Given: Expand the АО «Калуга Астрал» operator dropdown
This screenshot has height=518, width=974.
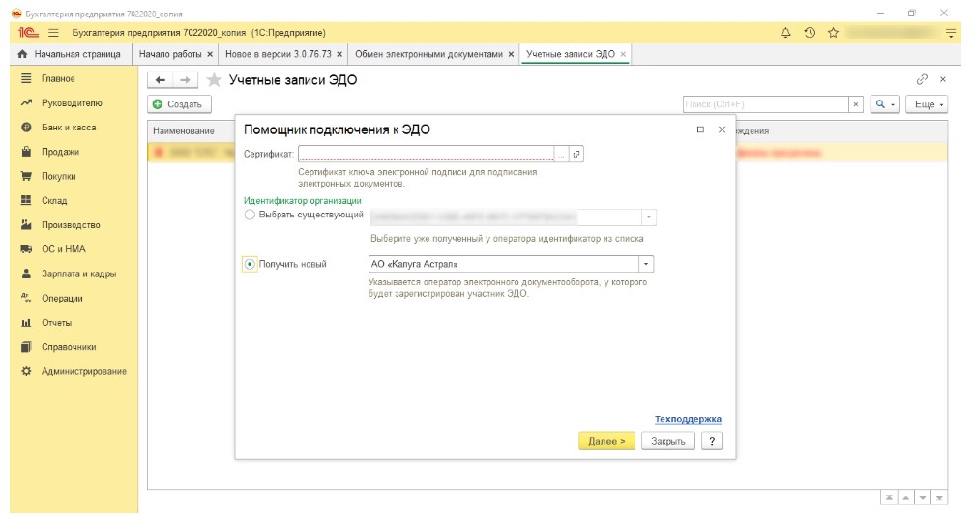Looking at the screenshot, I should [x=646, y=264].
